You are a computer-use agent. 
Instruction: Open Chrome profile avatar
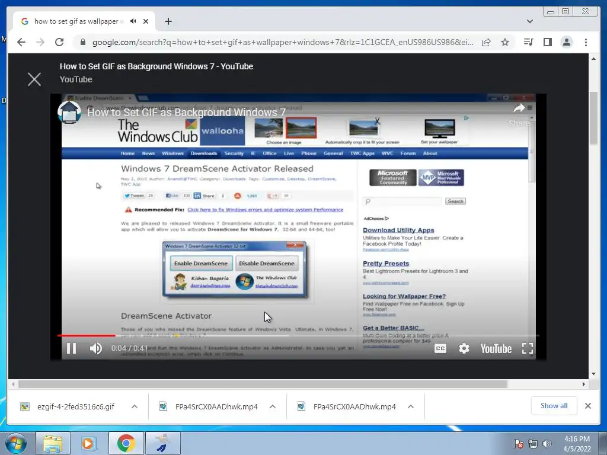point(567,42)
